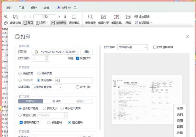Viewport: 196px width, 137px height.
Task: Switch to 小册子 booklet tab
Action: click(80, 101)
